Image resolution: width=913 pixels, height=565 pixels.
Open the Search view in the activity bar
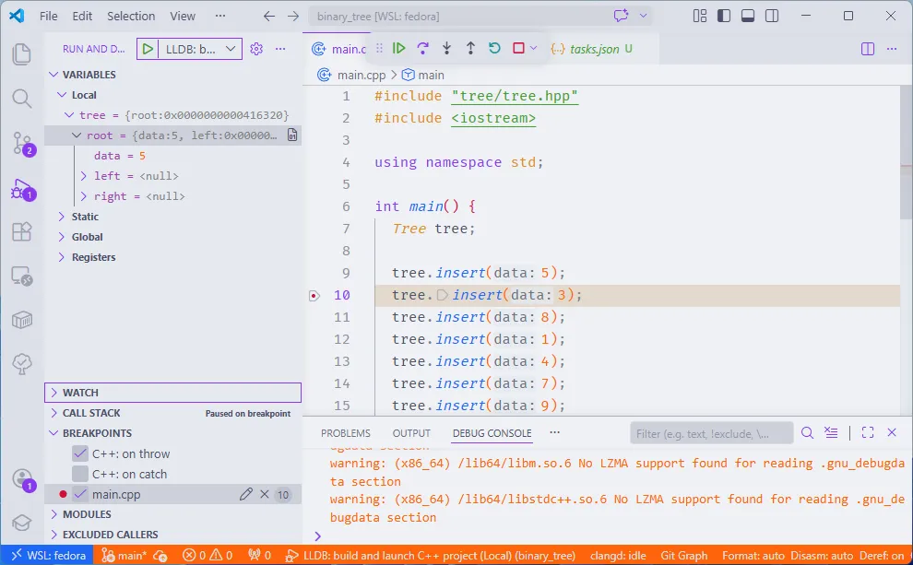tap(21, 99)
